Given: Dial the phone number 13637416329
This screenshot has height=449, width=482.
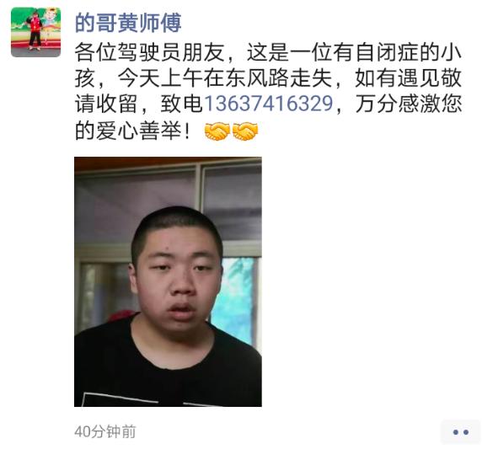Looking at the screenshot, I should coord(269,104).
